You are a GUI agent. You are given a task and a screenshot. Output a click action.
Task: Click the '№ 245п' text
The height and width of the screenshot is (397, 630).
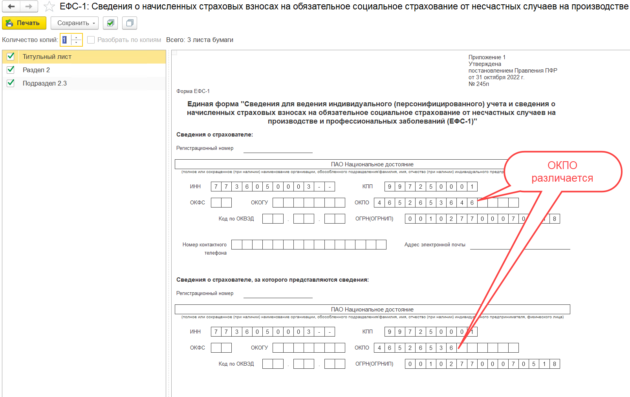tap(479, 84)
